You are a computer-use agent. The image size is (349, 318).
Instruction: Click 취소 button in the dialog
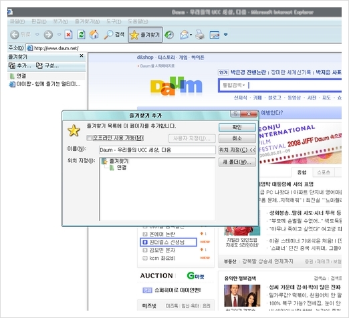(x=237, y=138)
